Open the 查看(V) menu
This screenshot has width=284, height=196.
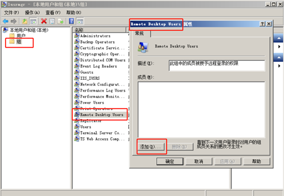53,12
